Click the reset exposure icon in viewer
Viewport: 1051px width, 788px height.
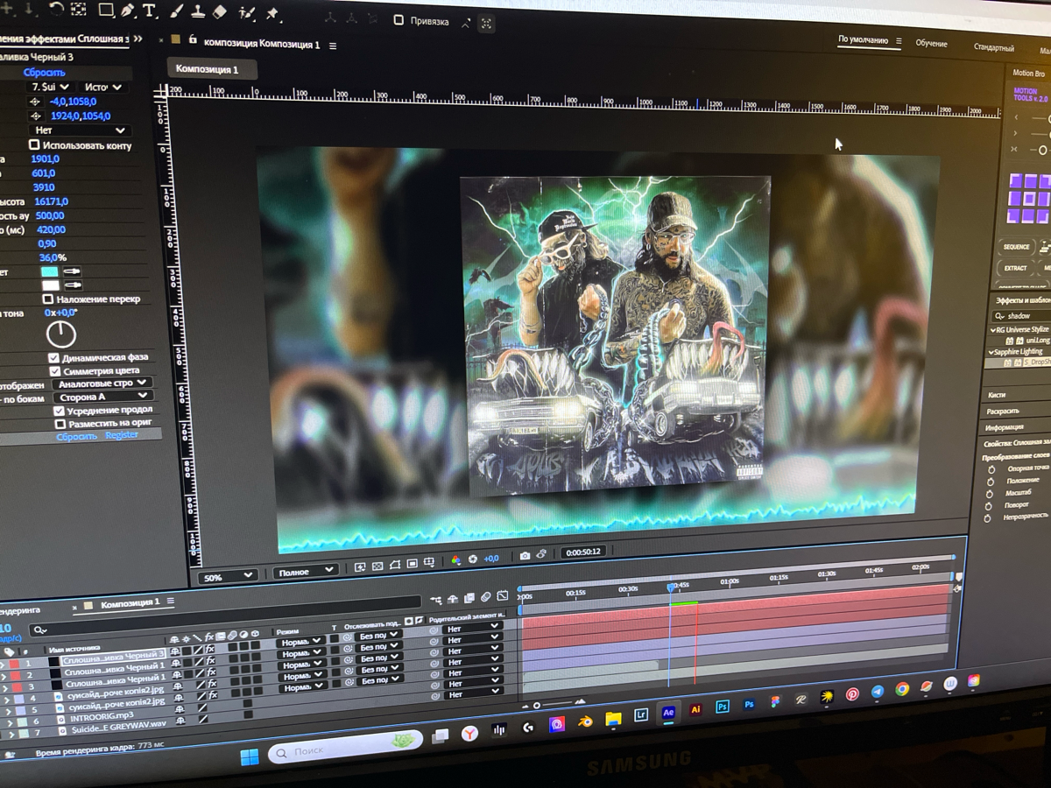pyautogui.click(x=473, y=559)
